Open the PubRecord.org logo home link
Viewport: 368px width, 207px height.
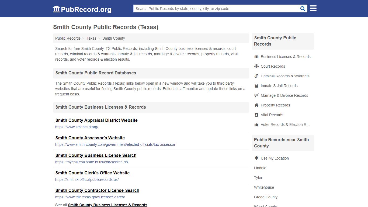tap(82, 9)
